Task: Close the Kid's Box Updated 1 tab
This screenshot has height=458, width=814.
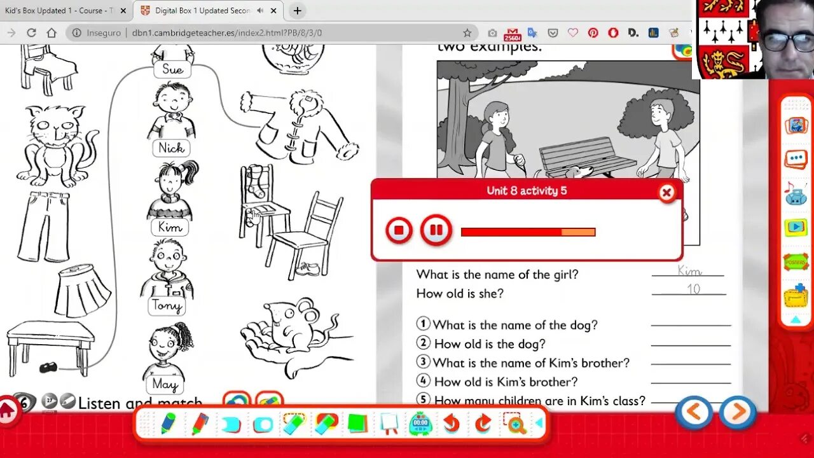Action: point(123,11)
